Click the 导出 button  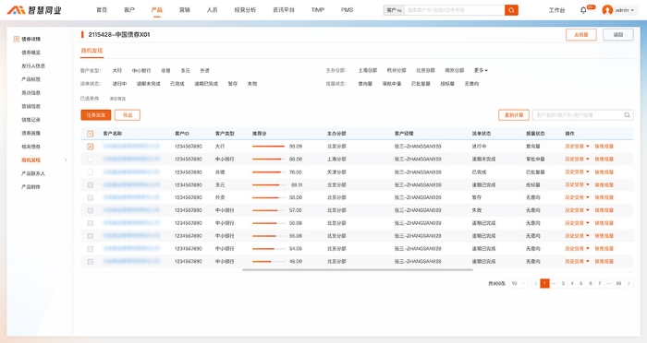coord(128,115)
